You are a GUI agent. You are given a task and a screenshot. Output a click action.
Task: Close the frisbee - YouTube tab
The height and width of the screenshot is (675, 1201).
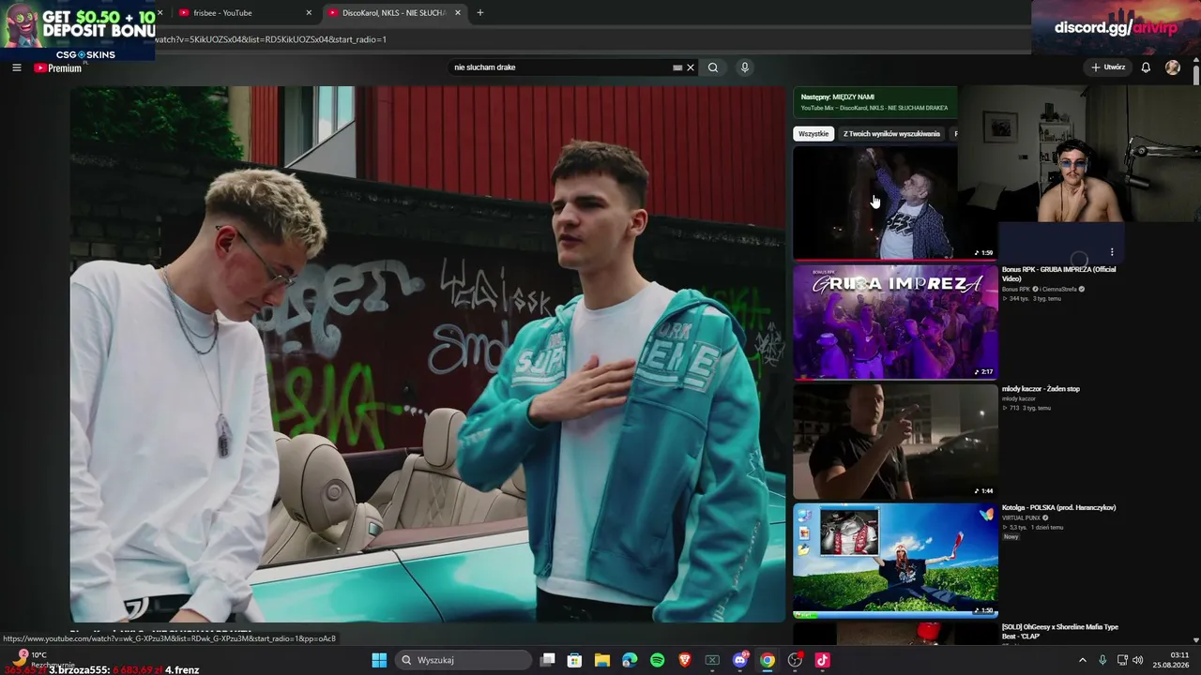tap(309, 13)
